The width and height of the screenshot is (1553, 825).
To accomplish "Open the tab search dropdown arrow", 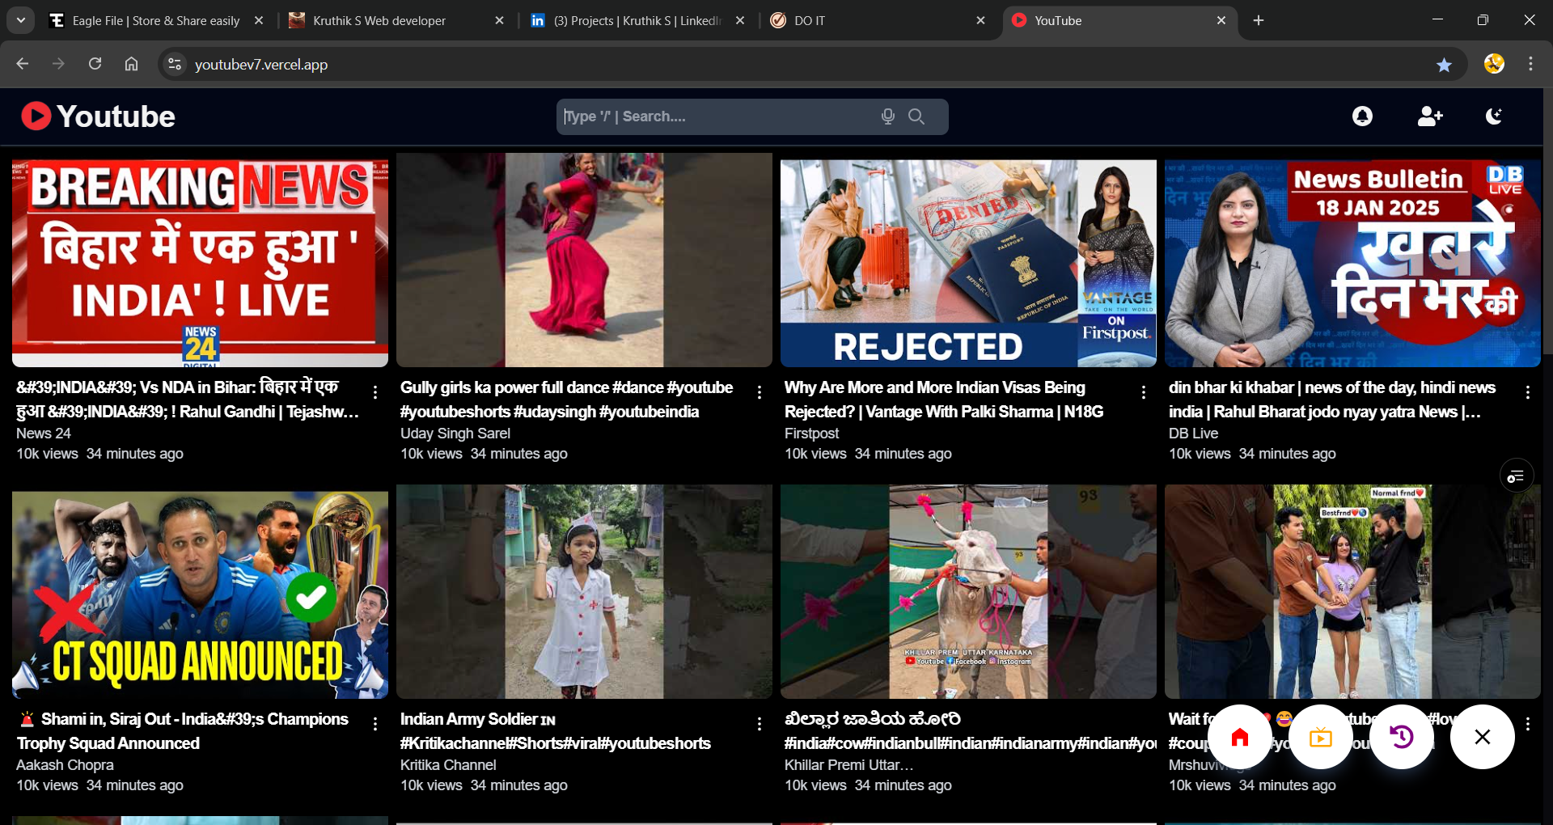I will [x=21, y=21].
